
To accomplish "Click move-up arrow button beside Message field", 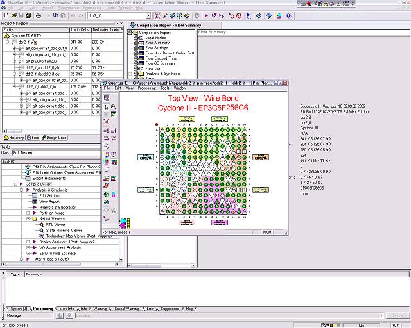I will click(x=60, y=316).
